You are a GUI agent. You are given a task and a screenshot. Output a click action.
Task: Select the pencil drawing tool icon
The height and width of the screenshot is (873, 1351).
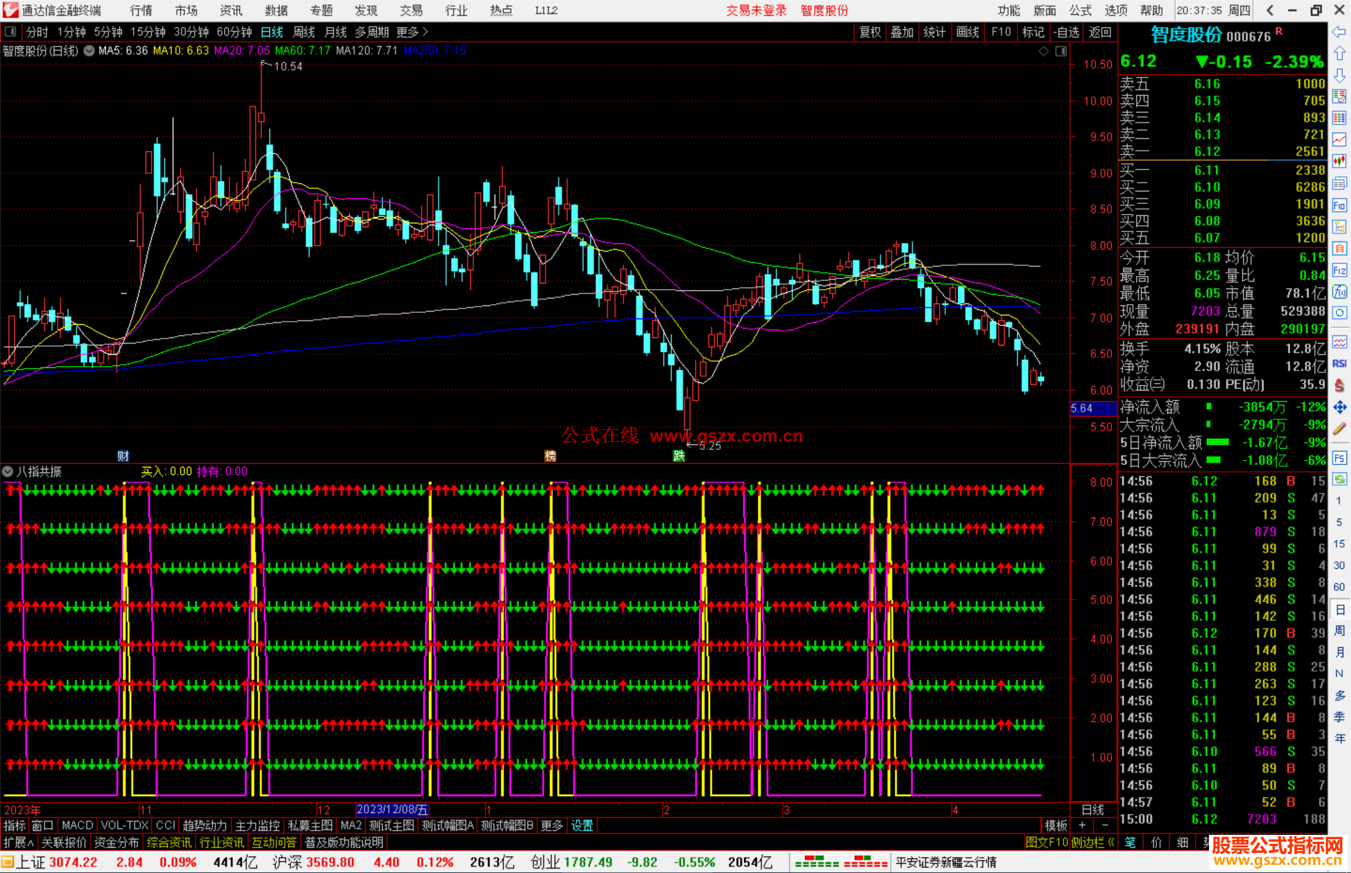click(1339, 429)
